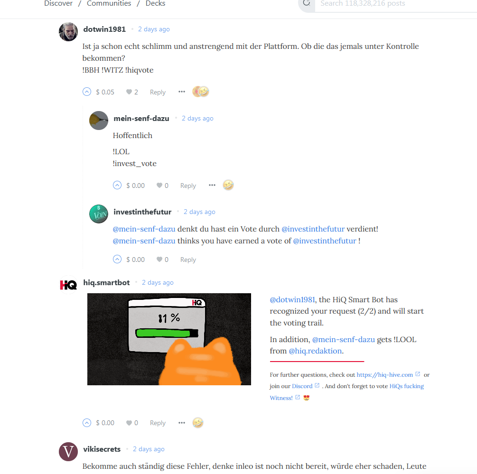Viewport: 477px width, 474px height.
Task: Toggle the heart votes on hiq.smartbot's comment
Action: coord(132,423)
